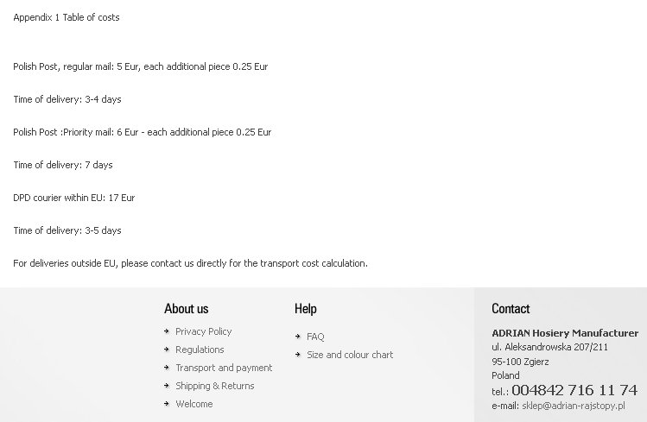Viewport: 647px width, 422px height.
Task: Click arrow bullet beside Transport and payment
Action: tap(167, 367)
